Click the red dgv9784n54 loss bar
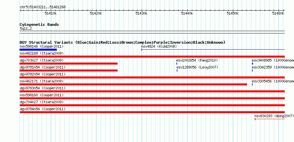 (x=152, y=112)
